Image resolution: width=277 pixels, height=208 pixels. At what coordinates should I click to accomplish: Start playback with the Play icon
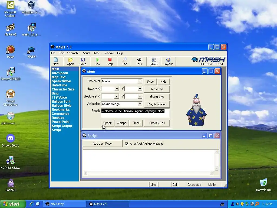tap(97, 61)
